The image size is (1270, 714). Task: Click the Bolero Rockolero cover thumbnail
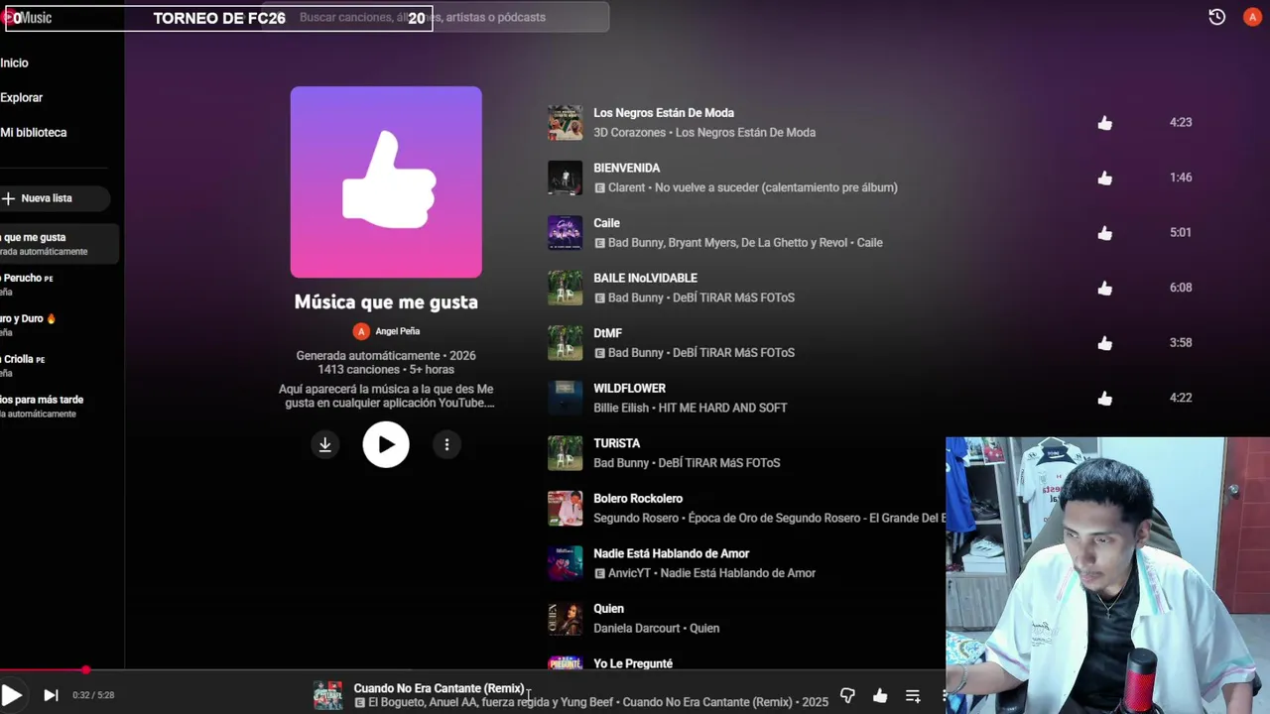[565, 508]
